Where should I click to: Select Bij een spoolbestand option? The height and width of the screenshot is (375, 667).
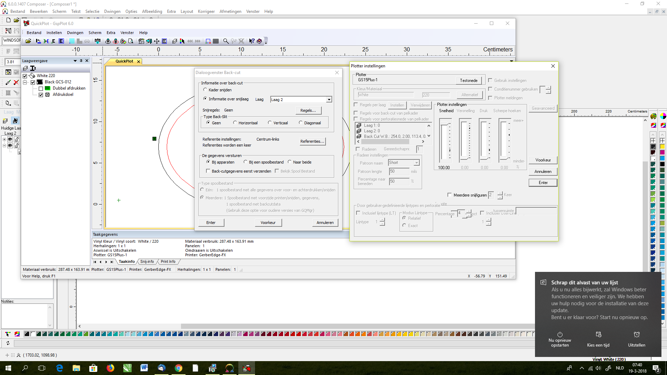click(245, 162)
